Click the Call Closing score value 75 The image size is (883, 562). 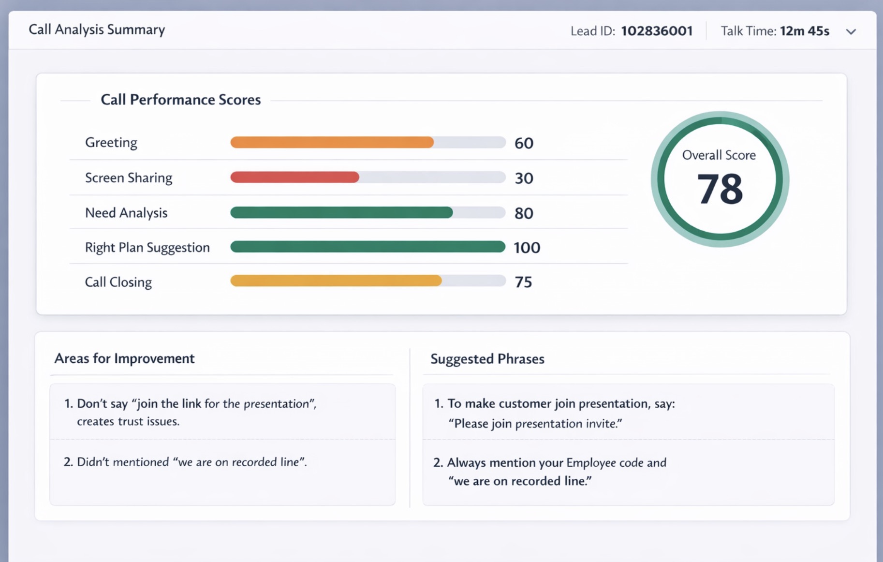(x=523, y=281)
